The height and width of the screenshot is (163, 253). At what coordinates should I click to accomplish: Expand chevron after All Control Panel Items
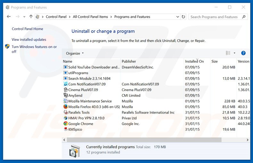click(111, 17)
